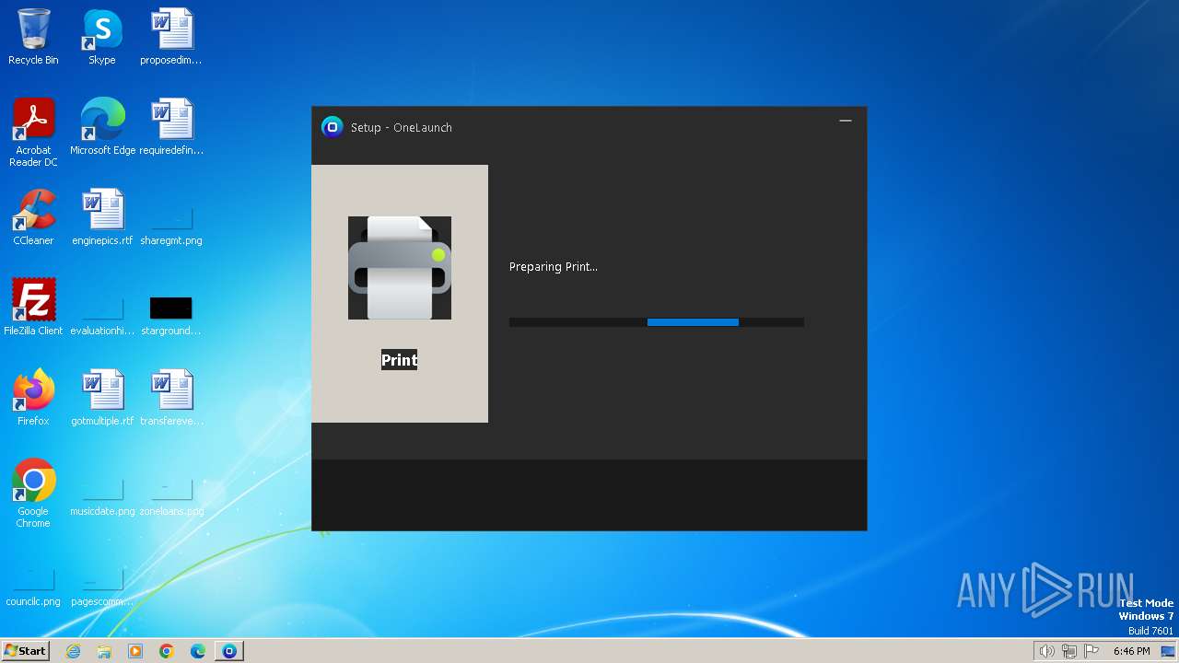Image resolution: width=1179 pixels, height=663 pixels.
Task: Open the Recycle Bin desktop icon
Action: coord(33,37)
